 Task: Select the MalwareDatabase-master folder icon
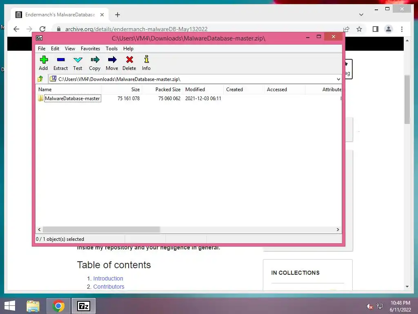tap(40, 98)
